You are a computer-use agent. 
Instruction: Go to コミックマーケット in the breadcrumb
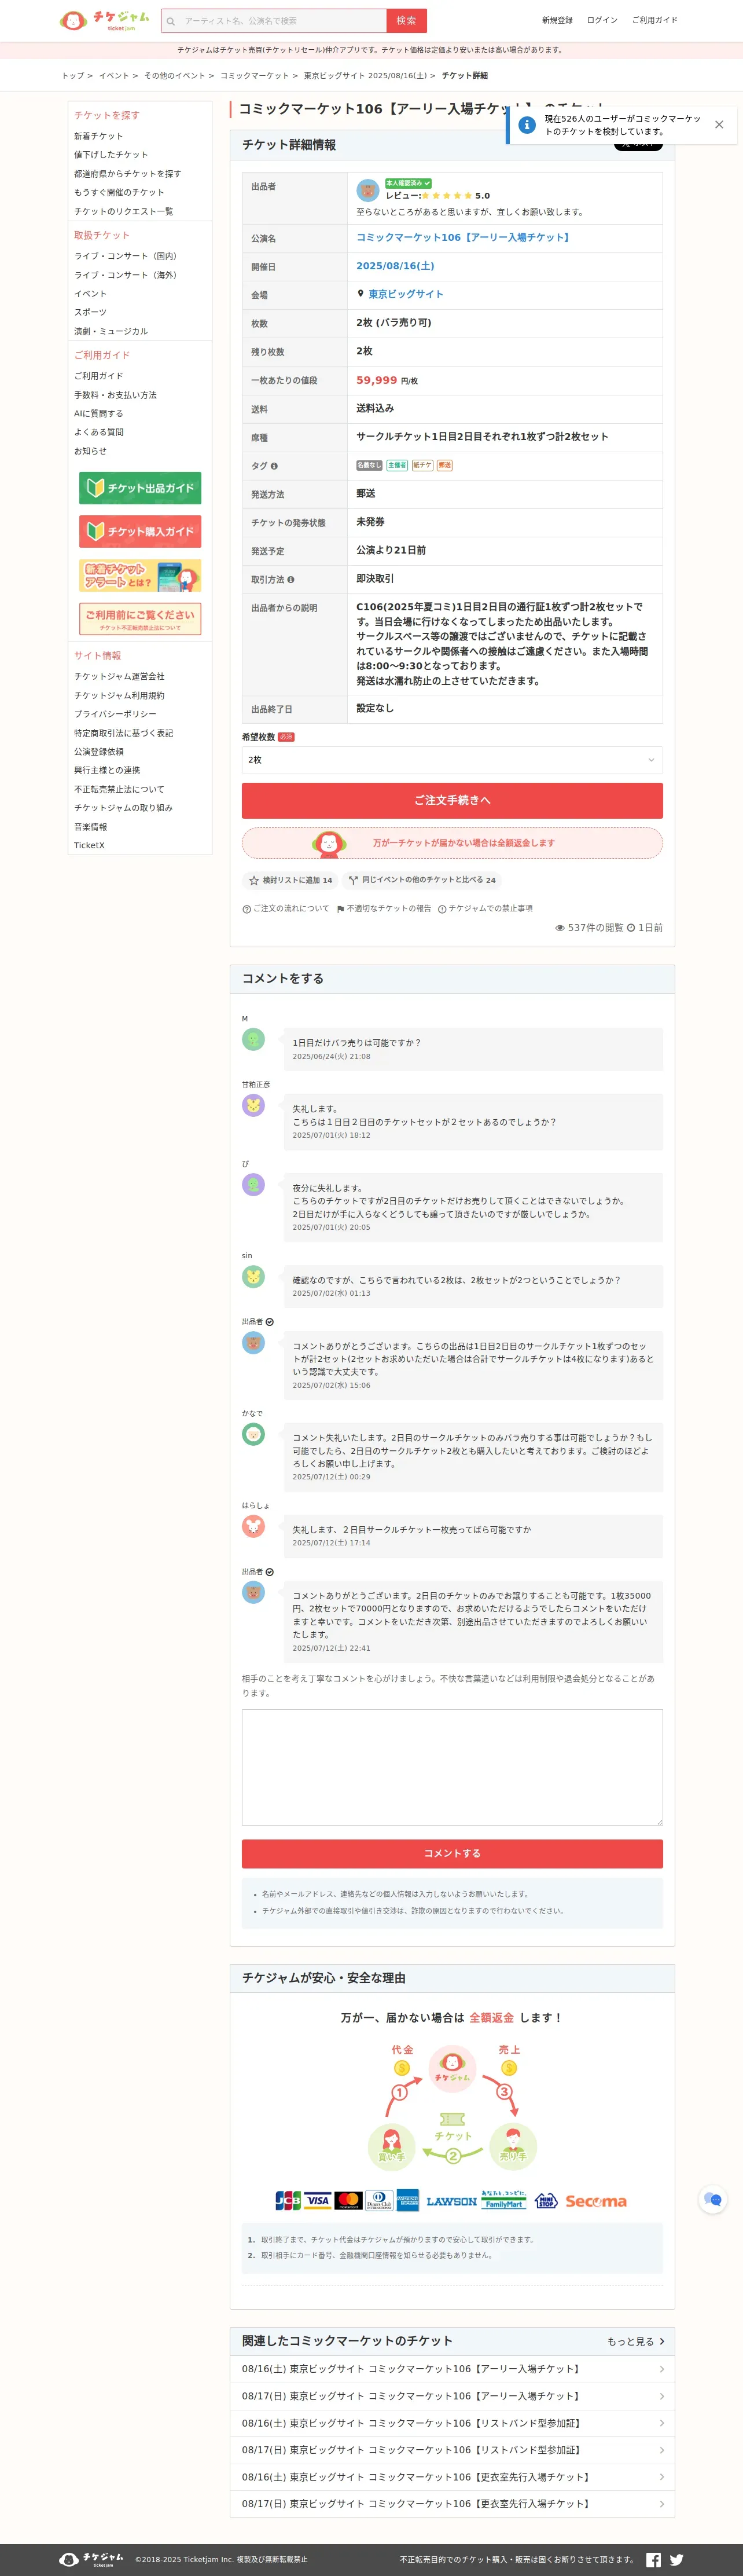coord(254,76)
